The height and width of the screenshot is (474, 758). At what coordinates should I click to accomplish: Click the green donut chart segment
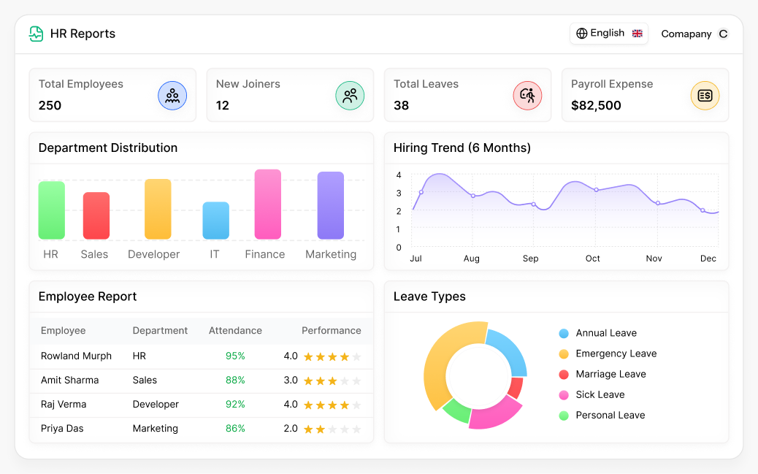click(x=457, y=410)
